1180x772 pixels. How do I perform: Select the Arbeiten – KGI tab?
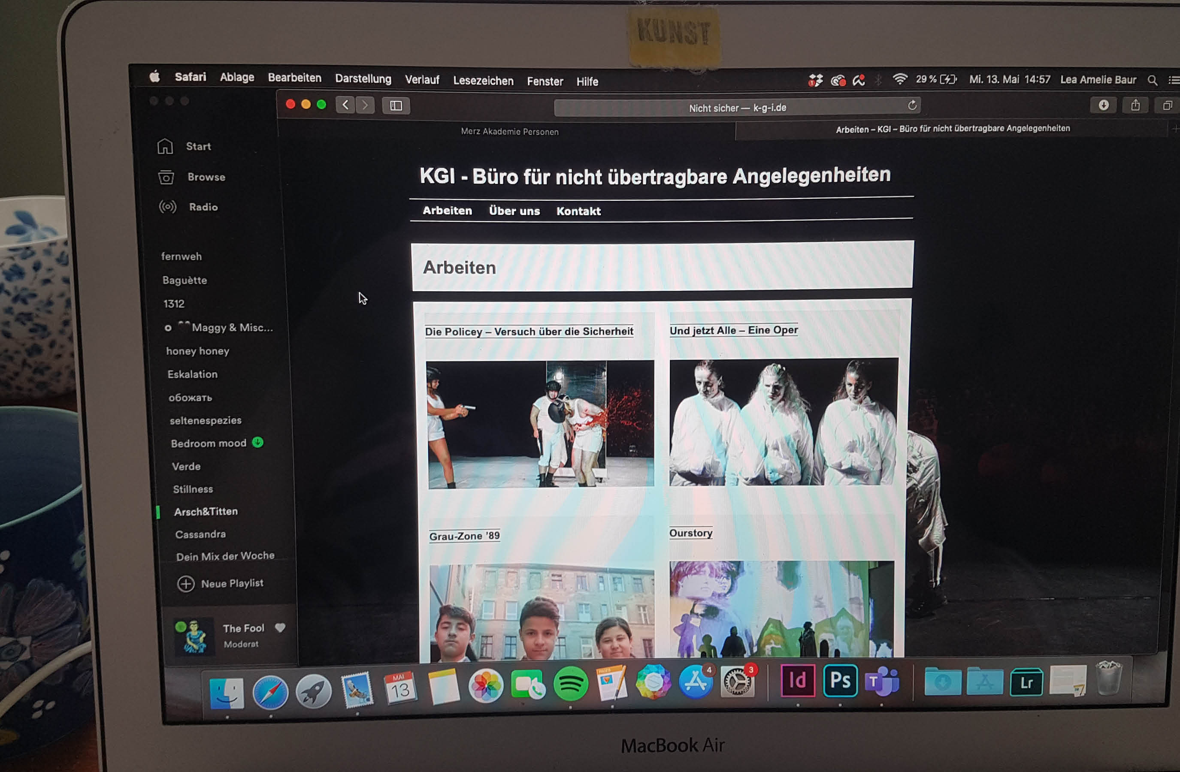click(x=953, y=129)
